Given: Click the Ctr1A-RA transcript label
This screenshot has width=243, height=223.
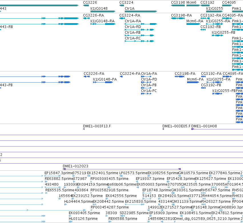Looking at the screenshot, I should [x=133, y=21].
